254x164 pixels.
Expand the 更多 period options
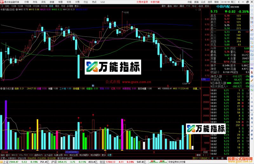tap(77, 6)
